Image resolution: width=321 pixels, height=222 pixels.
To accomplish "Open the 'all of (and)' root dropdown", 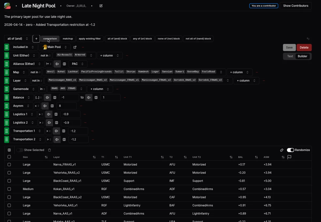I will pos(18,39).
